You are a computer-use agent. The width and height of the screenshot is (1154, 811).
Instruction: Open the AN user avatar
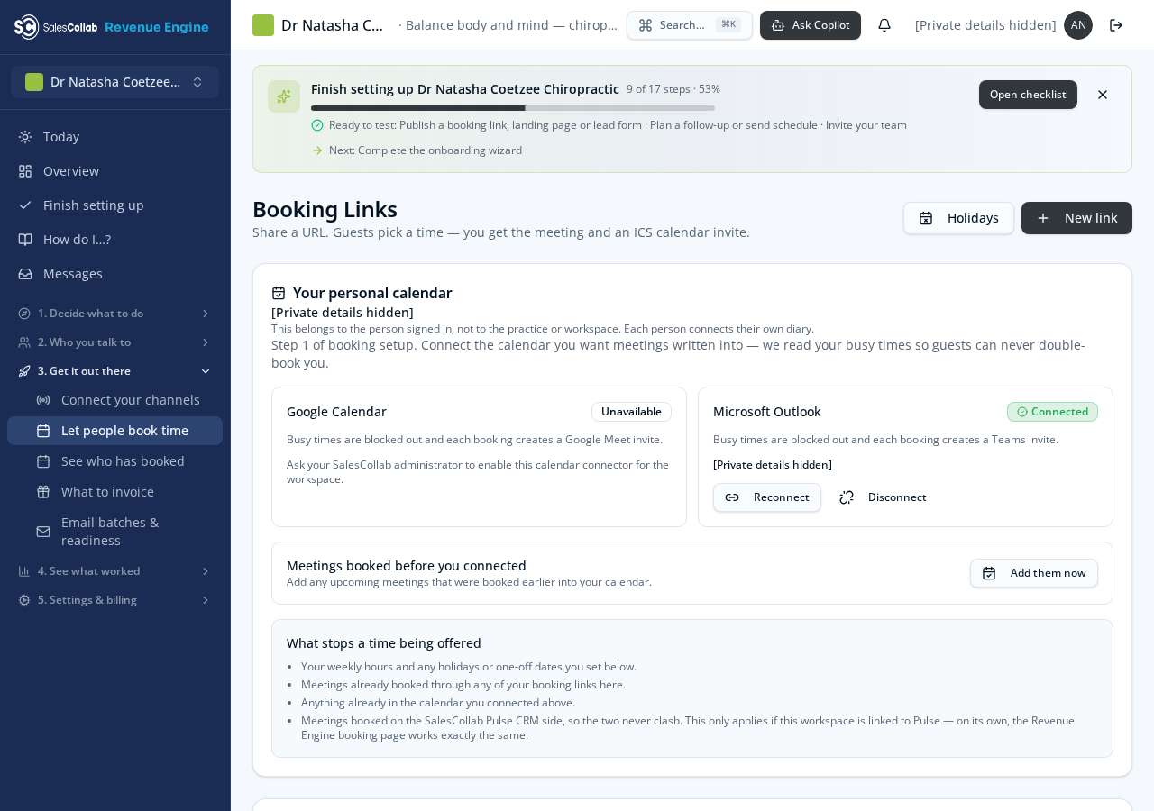(x=1078, y=25)
